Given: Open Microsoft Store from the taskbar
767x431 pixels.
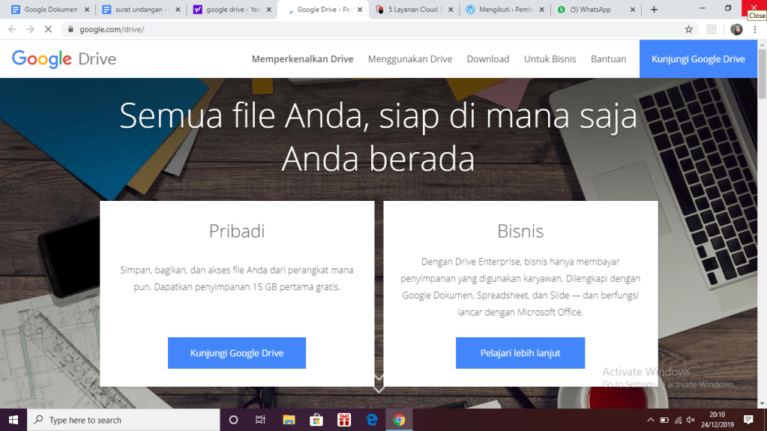Looking at the screenshot, I should click(316, 420).
